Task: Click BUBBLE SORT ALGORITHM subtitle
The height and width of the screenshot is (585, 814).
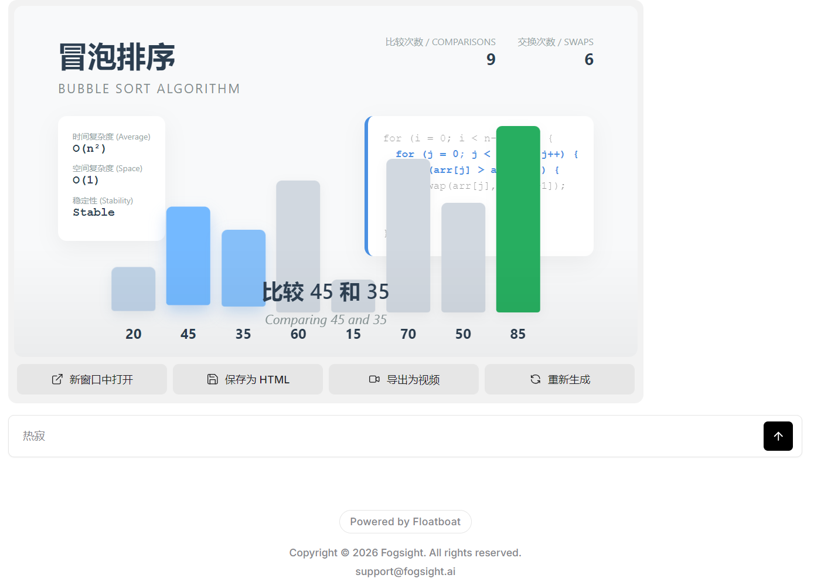Action: [x=149, y=89]
